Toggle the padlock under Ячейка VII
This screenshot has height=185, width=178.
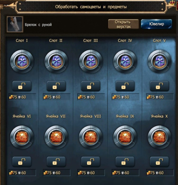pos(56,162)
